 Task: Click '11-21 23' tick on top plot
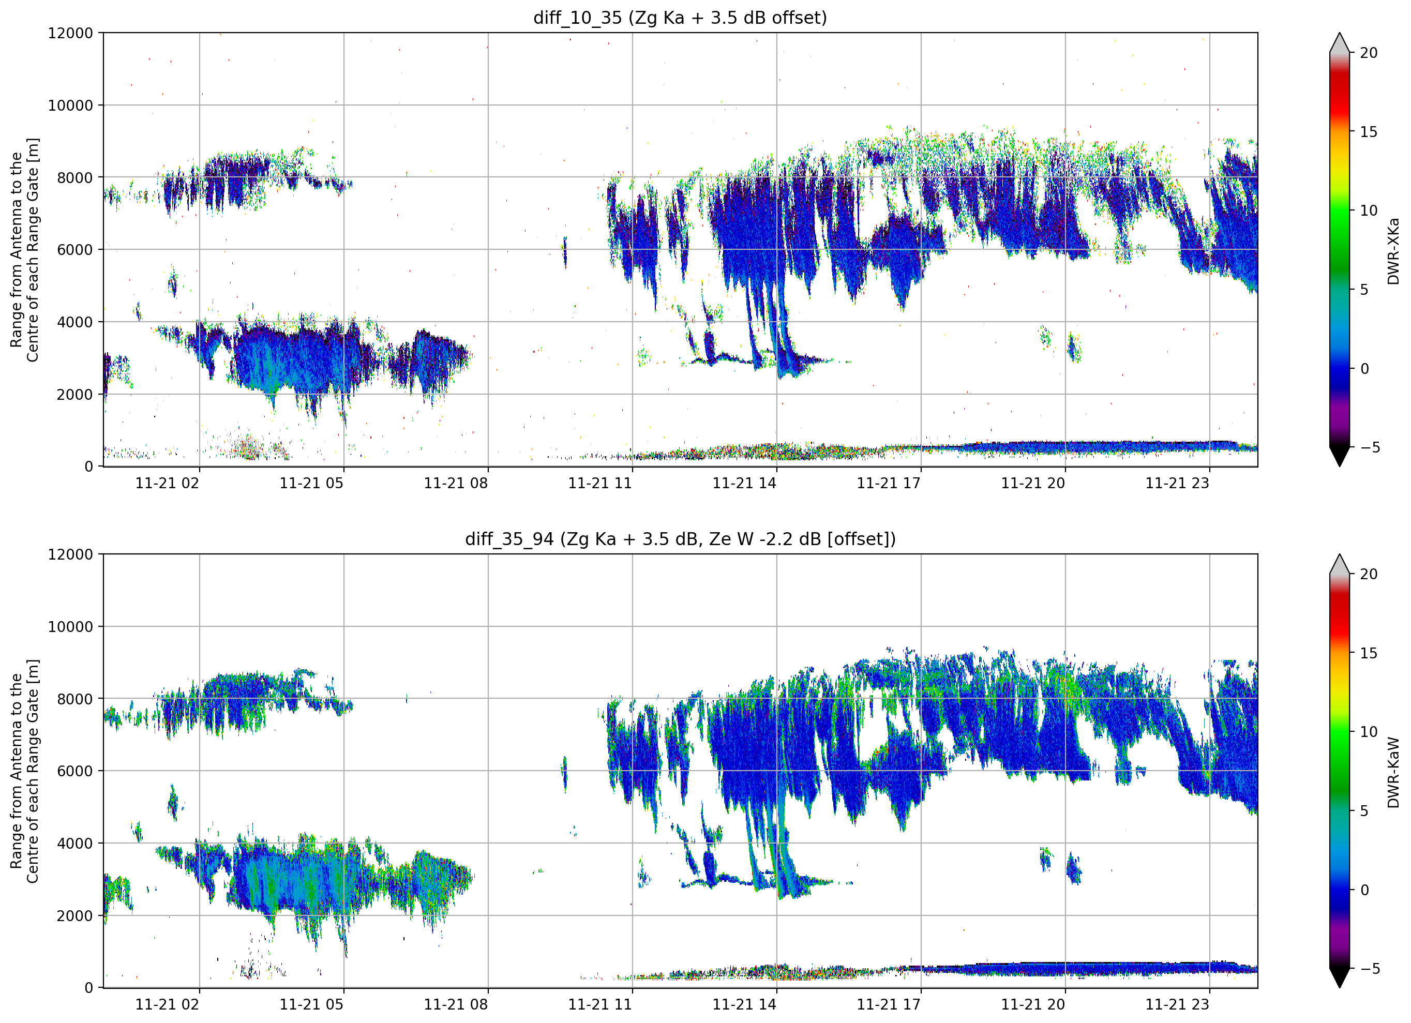(1177, 483)
